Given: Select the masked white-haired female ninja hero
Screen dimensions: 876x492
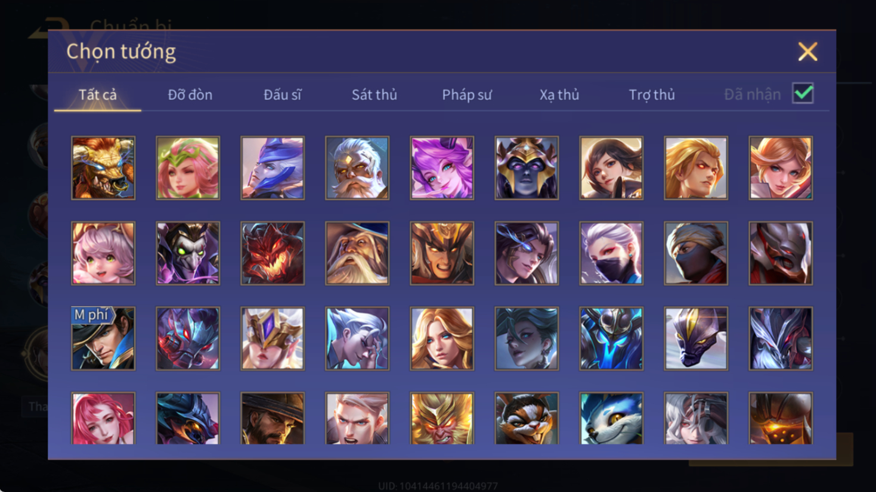Looking at the screenshot, I should coord(611,253).
